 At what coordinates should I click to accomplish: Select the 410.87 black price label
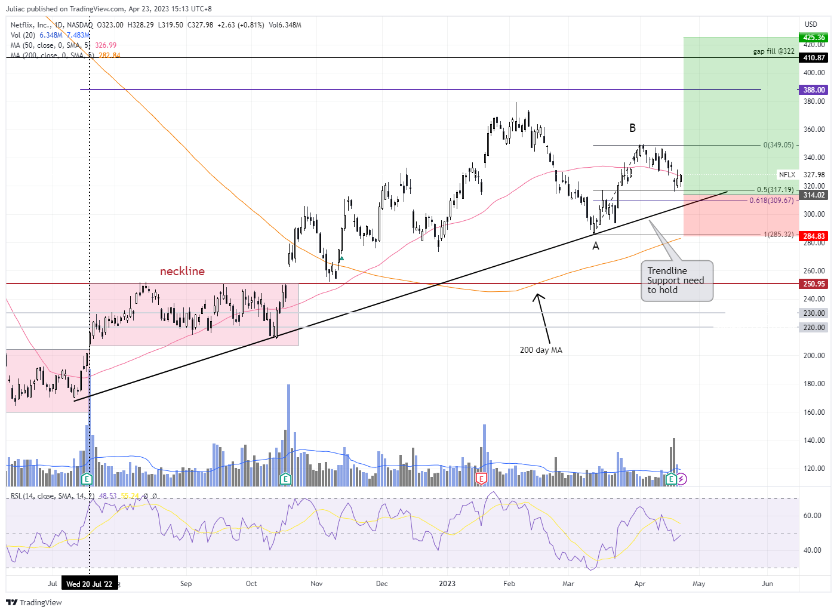point(814,58)
